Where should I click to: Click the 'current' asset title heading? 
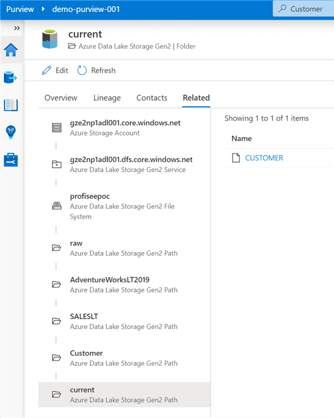click(85, 34)
